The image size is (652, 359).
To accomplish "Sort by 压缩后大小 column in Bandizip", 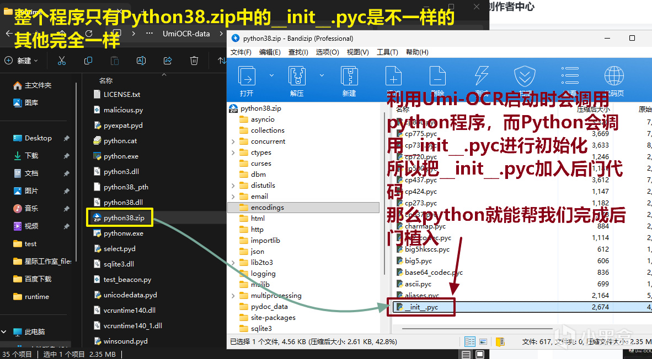I will point(593,110).
